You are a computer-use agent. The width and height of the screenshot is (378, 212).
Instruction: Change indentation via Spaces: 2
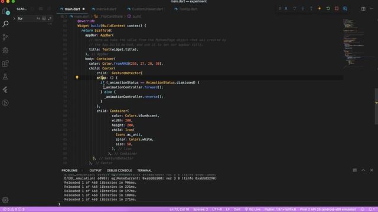click(x=200, y=210)
